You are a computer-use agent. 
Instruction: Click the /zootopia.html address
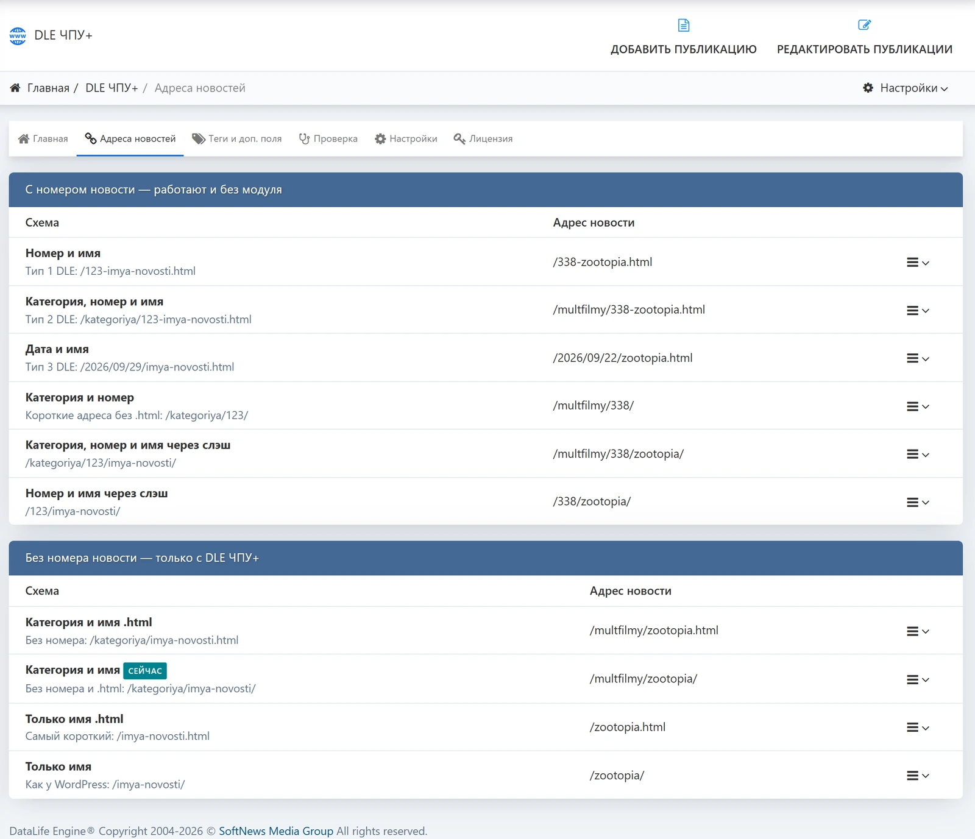tap(627, 727)
